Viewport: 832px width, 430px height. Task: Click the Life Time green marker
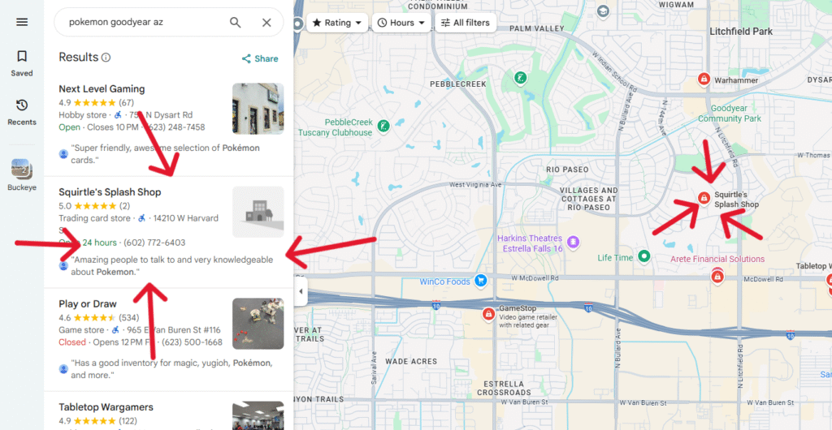644,256
